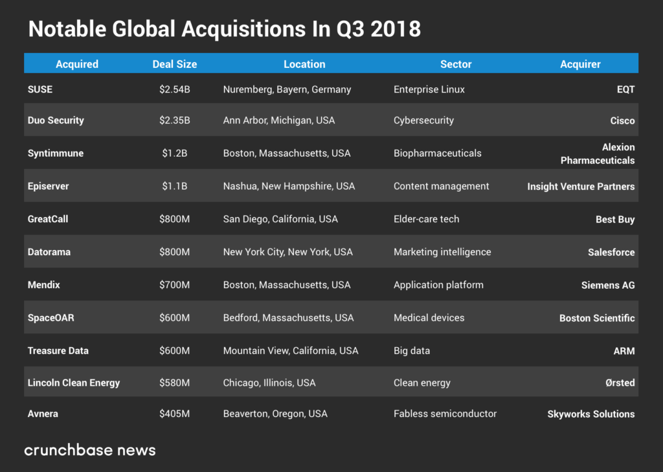This screenshot has height=472, width=663.
Task: Click the Episerver company entry
Action: (49, 186)
